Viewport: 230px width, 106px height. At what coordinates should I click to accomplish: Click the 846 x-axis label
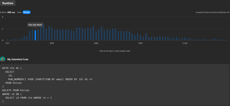[96, 43]
